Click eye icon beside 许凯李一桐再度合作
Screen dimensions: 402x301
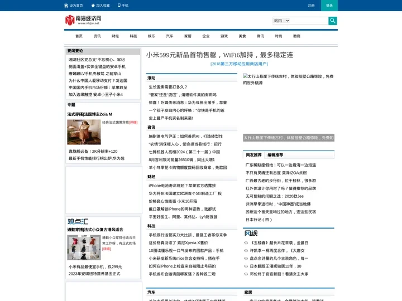point(246,251)
